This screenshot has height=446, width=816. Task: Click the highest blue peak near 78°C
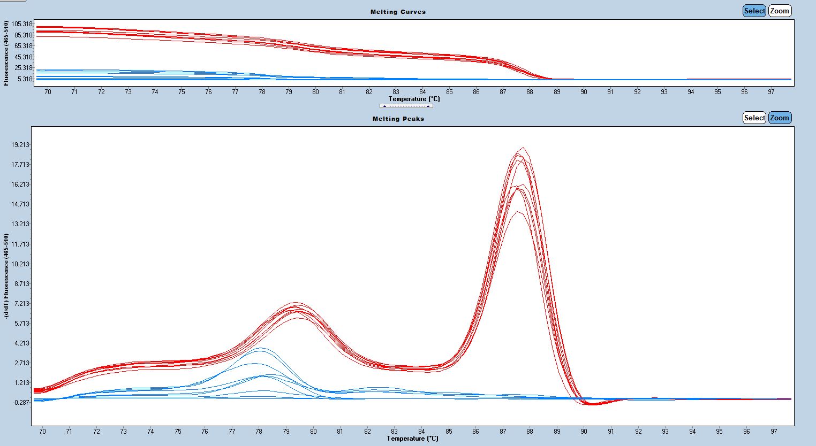click(x=260, y=349)
